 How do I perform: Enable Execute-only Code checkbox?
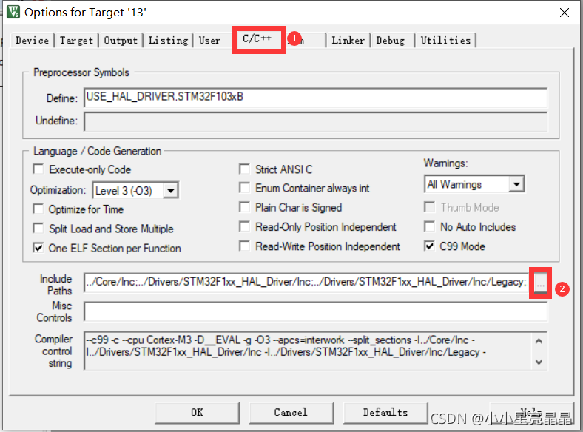pos(38,169)
